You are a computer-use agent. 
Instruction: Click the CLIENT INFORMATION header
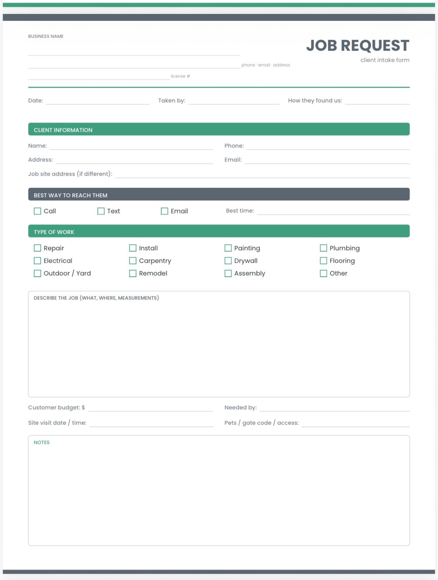click(x=219, y=129)
